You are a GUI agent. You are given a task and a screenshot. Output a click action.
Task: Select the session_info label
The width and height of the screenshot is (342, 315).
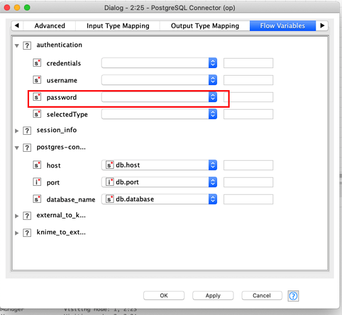tap(57, 130)
